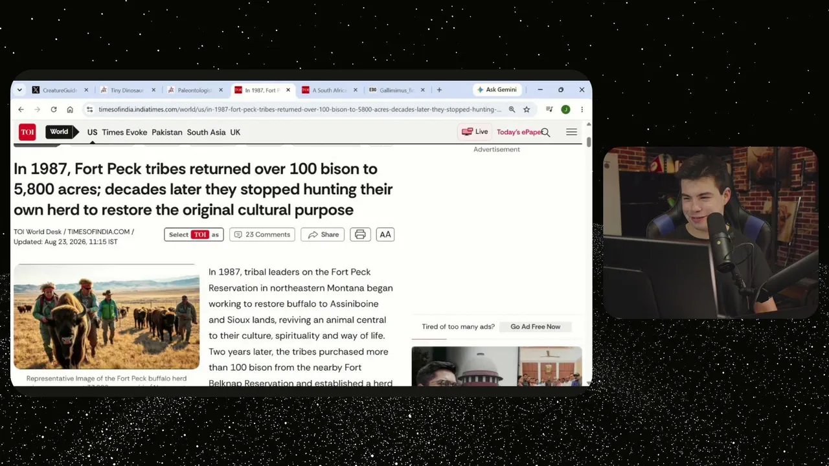The width and height of the screenshot is (829, 466).
Task: Open the browser three-dot menu
Action: pos(582,109)
